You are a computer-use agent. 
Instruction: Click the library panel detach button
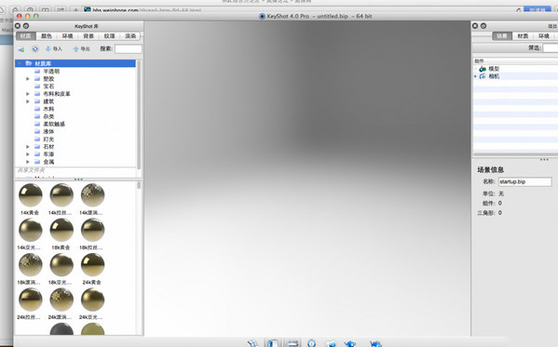tap(26, 26)
